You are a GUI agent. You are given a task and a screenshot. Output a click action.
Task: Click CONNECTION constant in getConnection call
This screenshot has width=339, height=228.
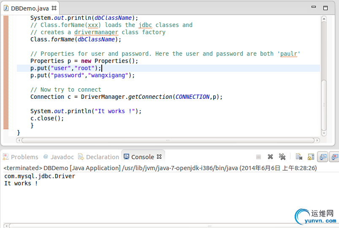pyautogui.click(x=193, y=97)
